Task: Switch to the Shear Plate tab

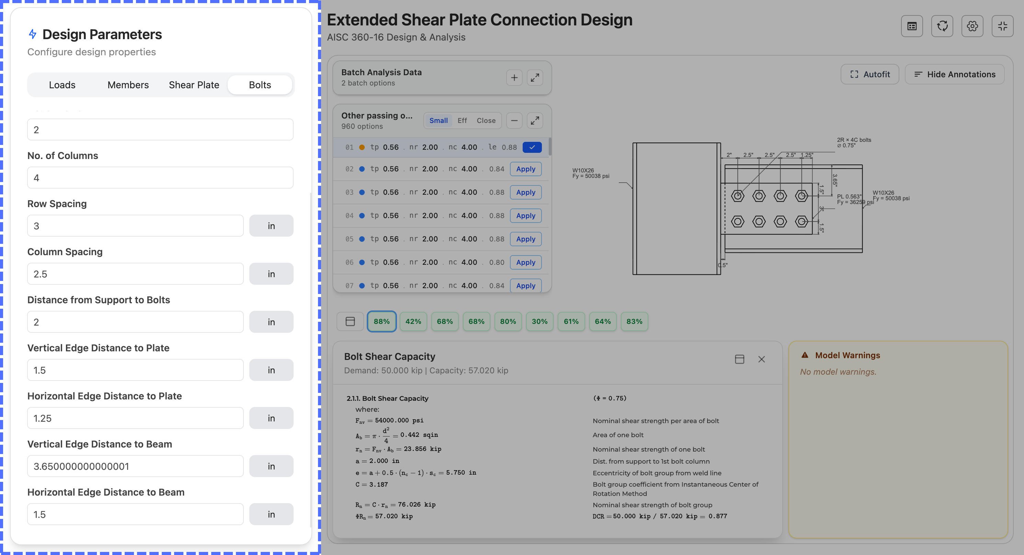Action: point(194,85)
